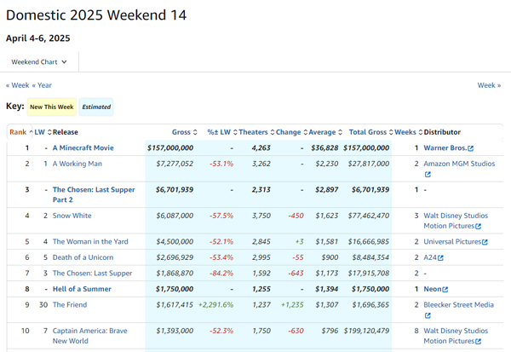
Task: Open Bleecker Street Media distributor link
Action: tap(458, 304)
